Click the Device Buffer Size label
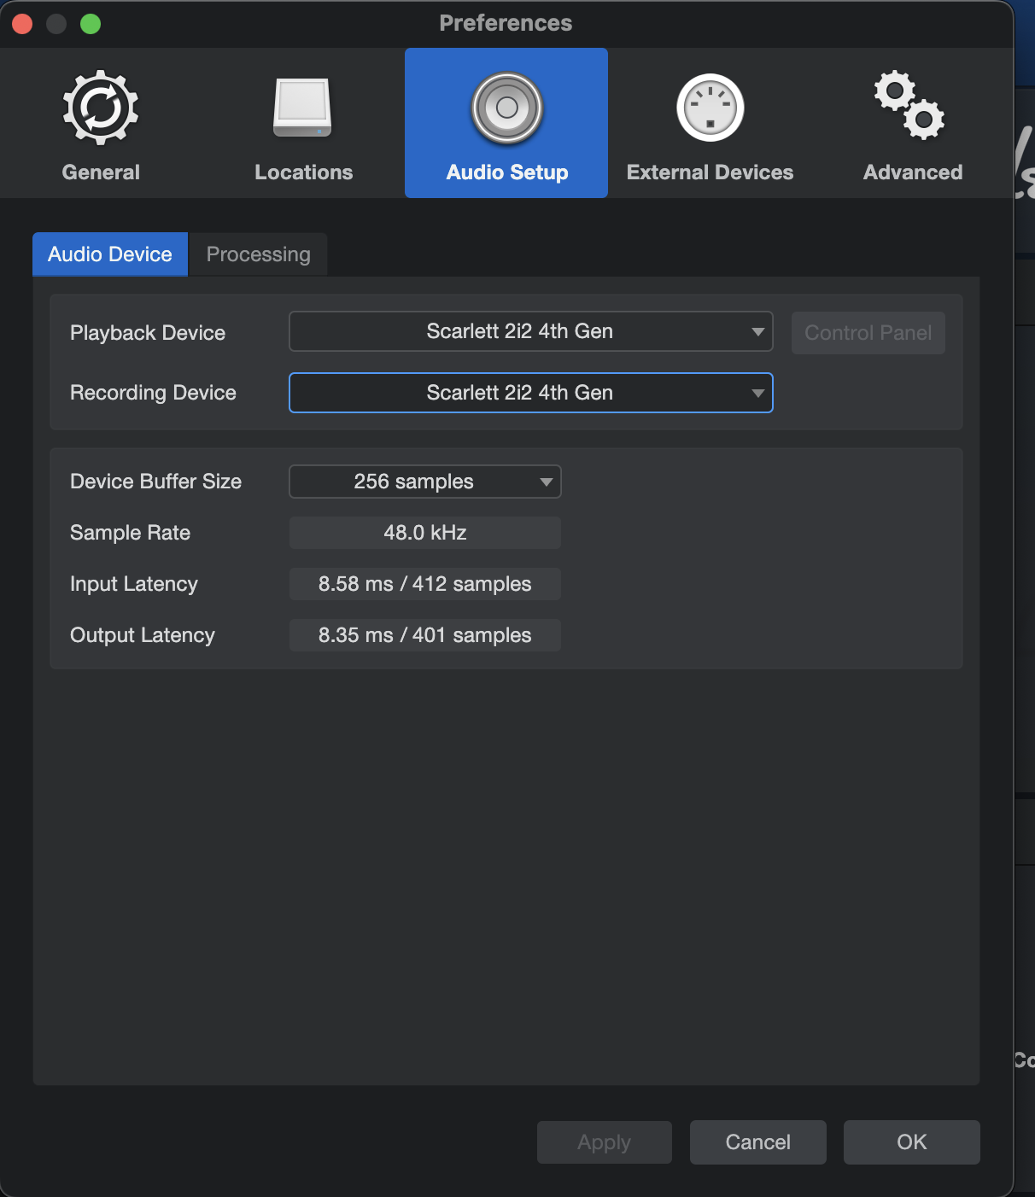Viewport: 1035px width, 1197px height. 156,482
